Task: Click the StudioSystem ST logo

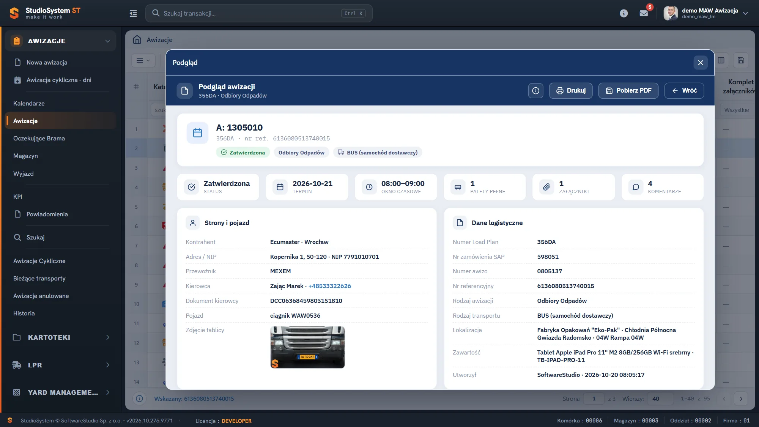Action: [x=45, y=13]
